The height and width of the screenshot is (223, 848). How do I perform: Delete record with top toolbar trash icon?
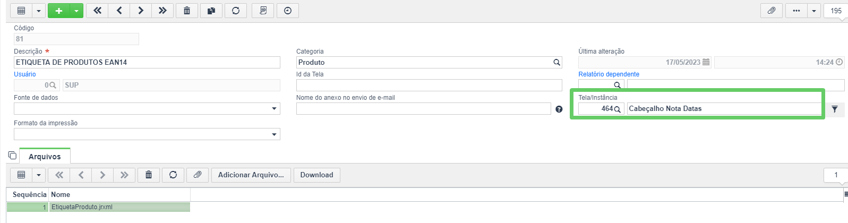pyautogui.click(x=187, y=11)
